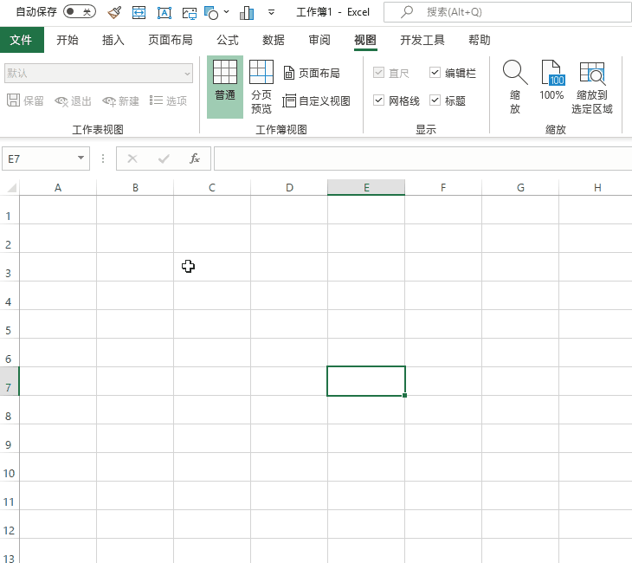
Task: Click the insert function fx icon
Action: (195, 159)
